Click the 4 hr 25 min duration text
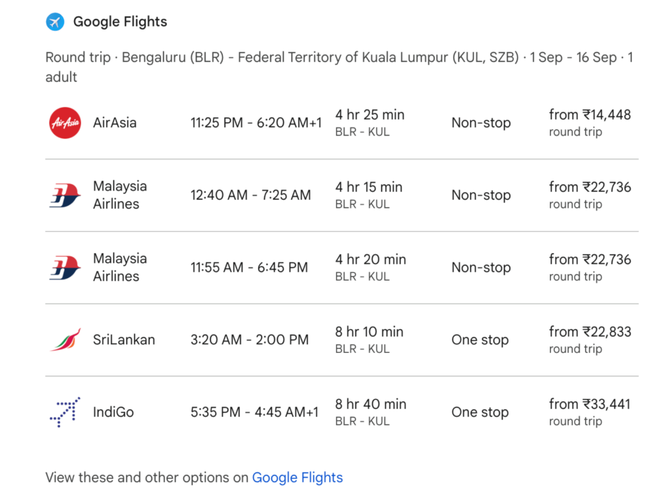Screen dimensions: 672x500 pos(370,115)
